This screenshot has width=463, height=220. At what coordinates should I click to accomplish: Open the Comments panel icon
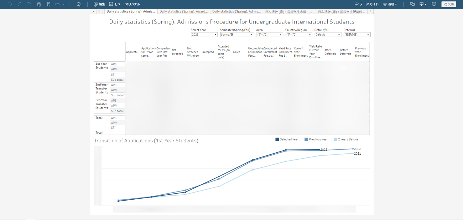click(412, 4)
